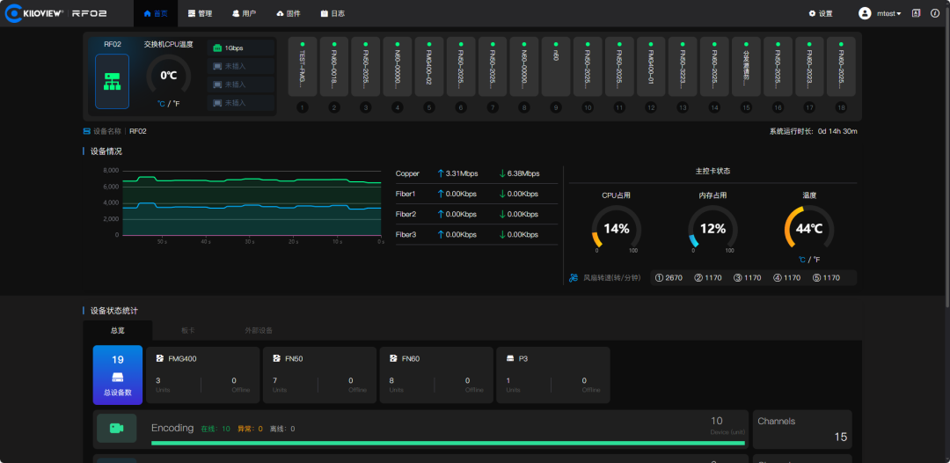This screenshot has width=950, height=463.
Task: Click the Encoding camera icon
Action: point(117,429)
